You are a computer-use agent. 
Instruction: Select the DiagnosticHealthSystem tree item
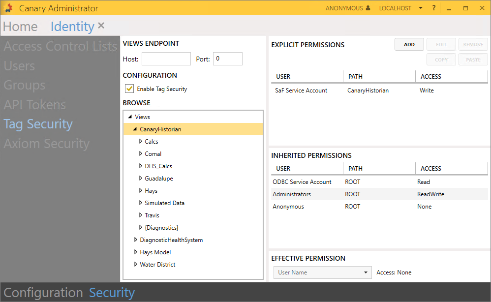click(x=171, y=240)
